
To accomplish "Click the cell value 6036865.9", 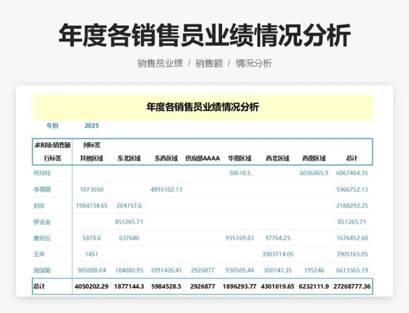I will (314, 173).
